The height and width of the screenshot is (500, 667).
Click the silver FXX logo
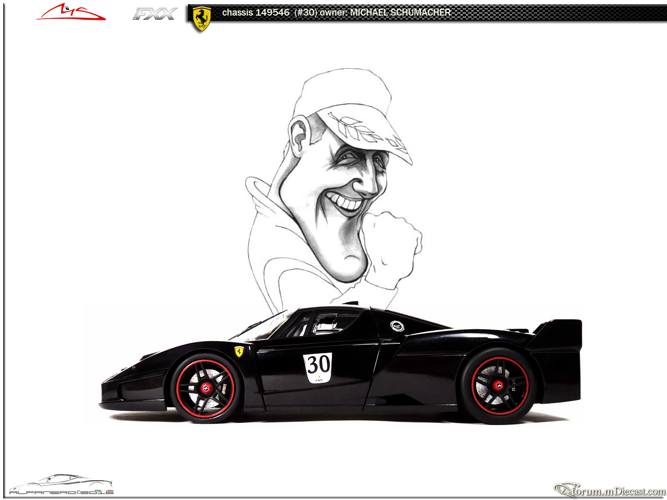[155, 14]
